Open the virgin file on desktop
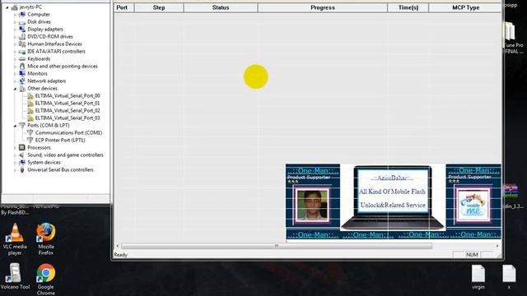527x296 pixels. pyautogui.click(x=478, y=277)
